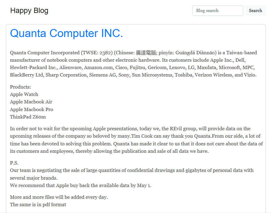Image resolution: width=271 pixels, height=213 pixels.
Task: Select the Apple Watch product entry
Action: 24,94
